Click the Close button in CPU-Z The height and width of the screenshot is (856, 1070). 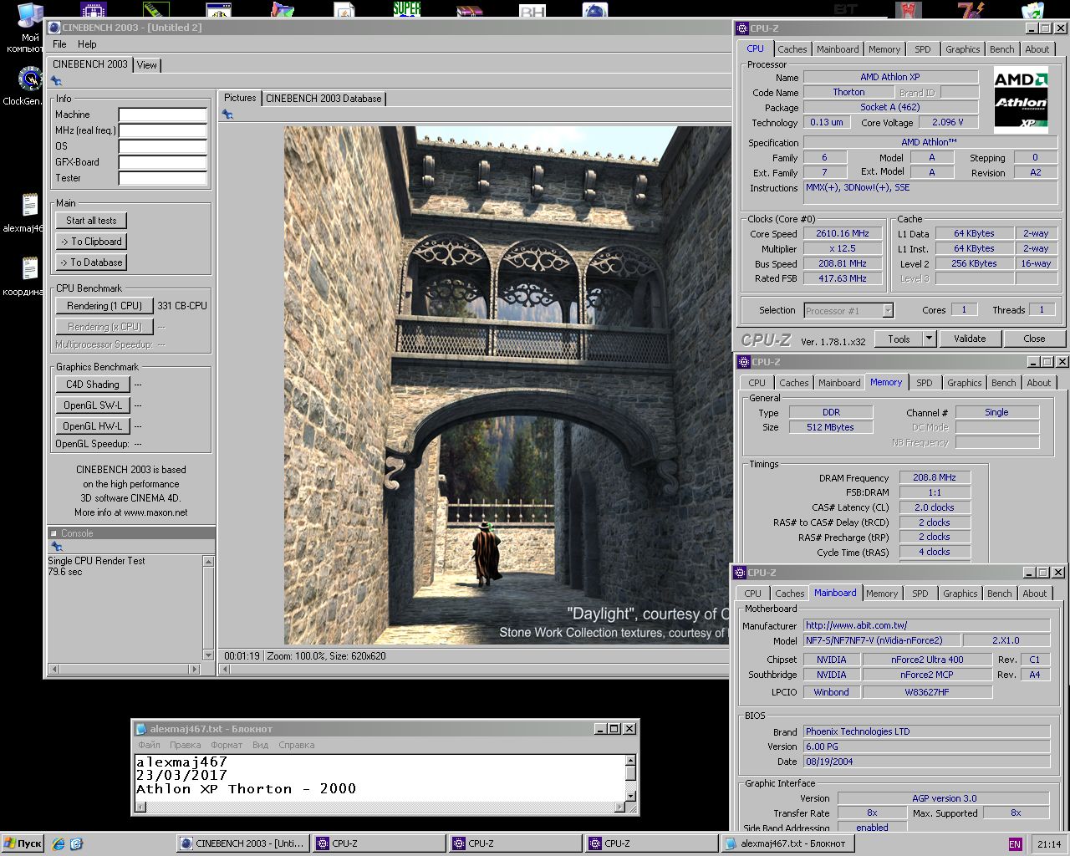pos(1034,339)
